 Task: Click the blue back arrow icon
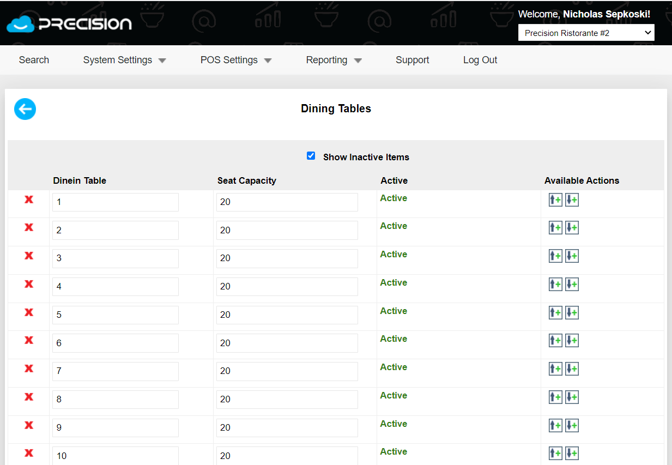[x=25, y=109]
